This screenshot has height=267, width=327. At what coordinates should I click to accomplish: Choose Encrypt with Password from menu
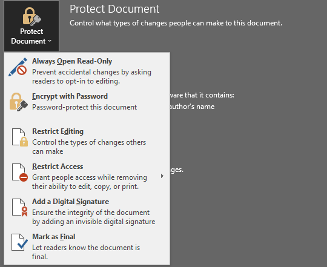[x=70, y=96]
